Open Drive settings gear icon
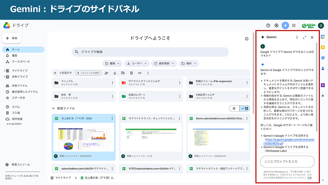 [x=276, y=25]
